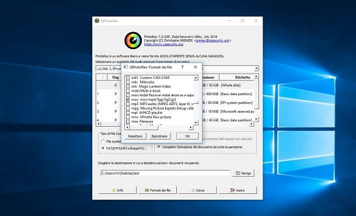Select the upper File system radio button

click(103, 141)
